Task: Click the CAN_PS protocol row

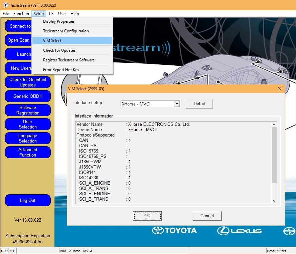Action: tap(103, 146)
